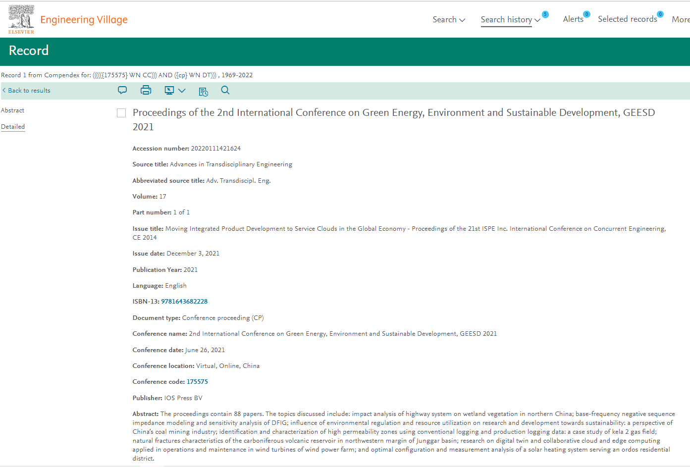The height and width of the screenshot is (467, 690).
Task: Click conference date 'June 26, 2021'
Action: pyautogui.click(x=205, y=350)
